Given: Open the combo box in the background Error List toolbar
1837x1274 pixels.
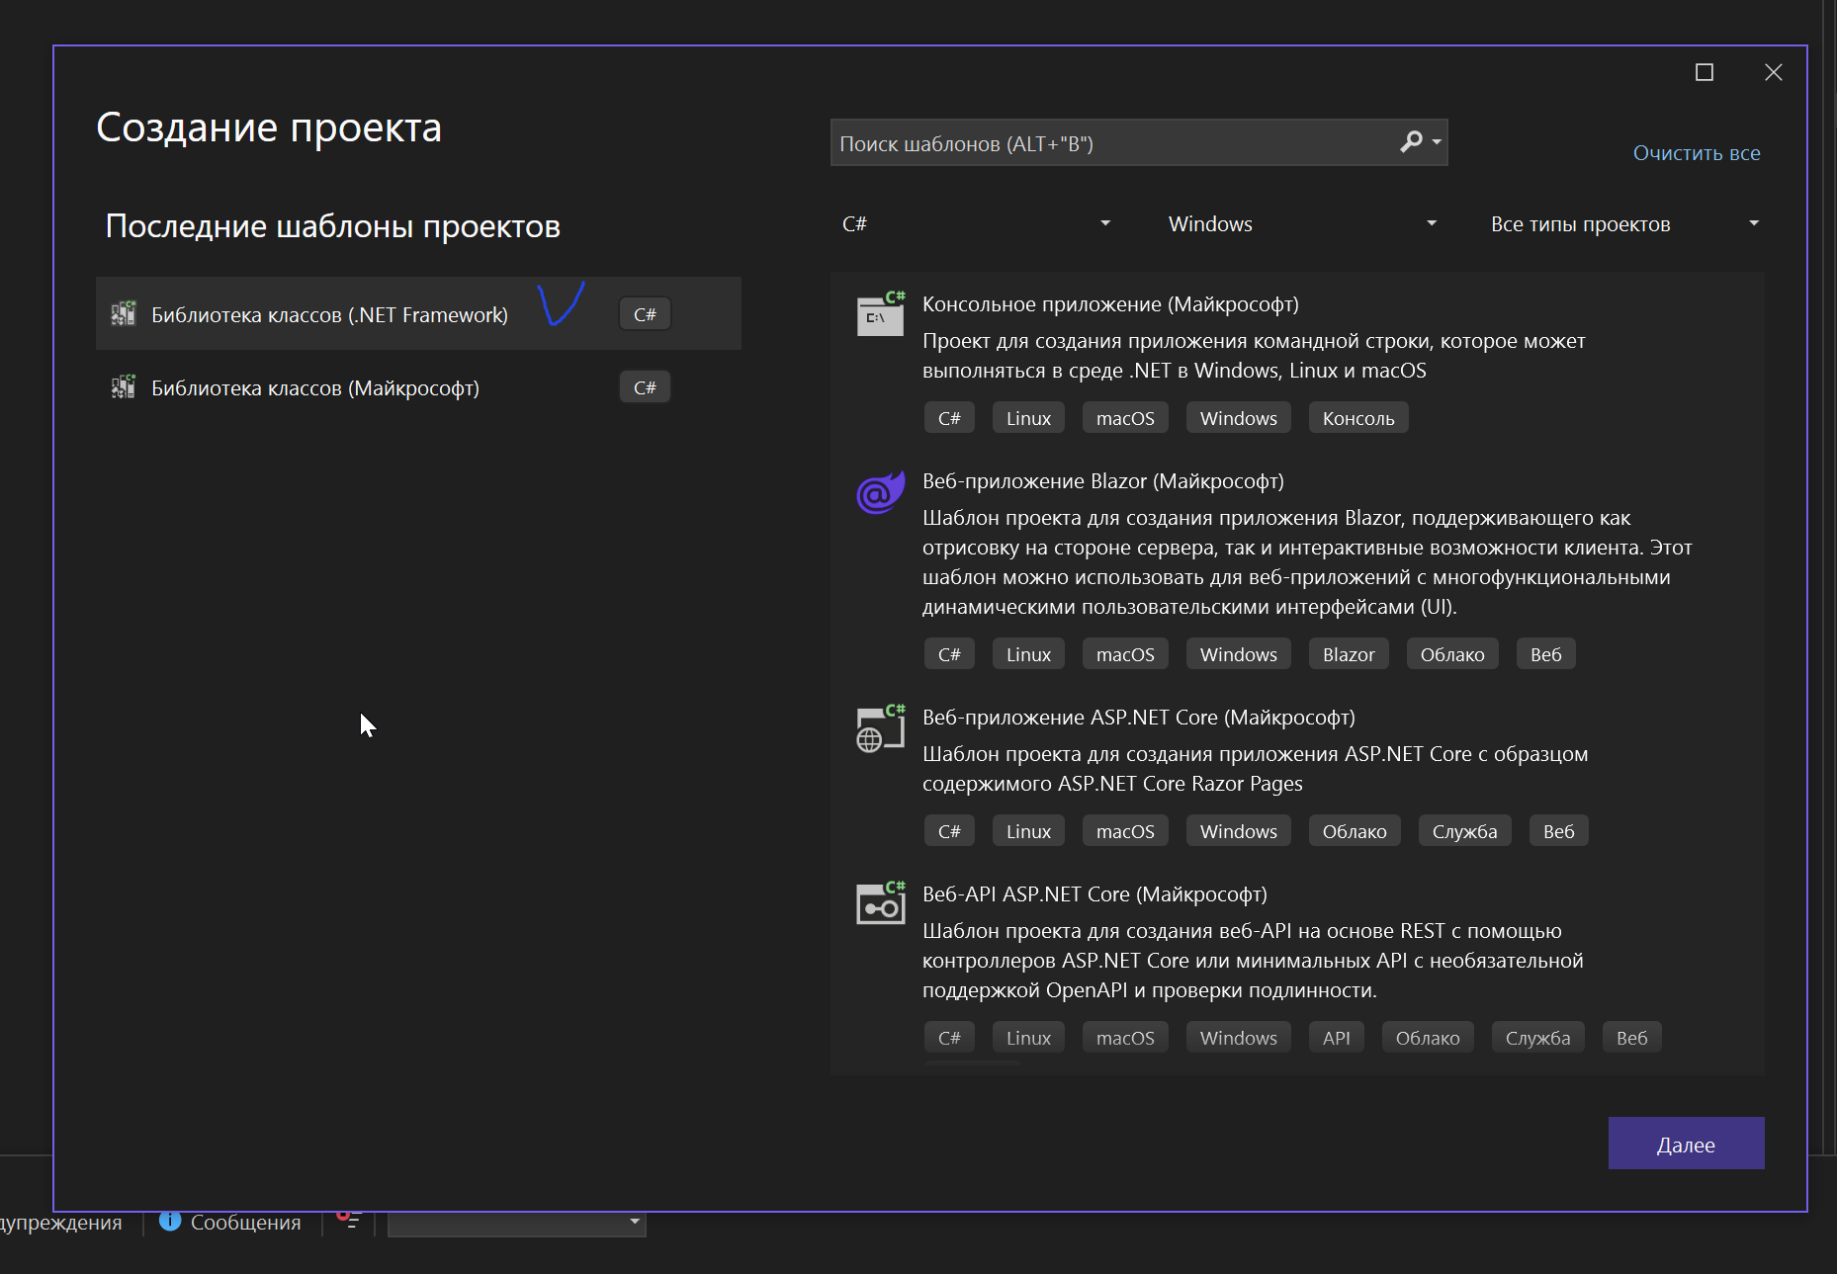Looking at the screenshot, I should pos(517,1224).
